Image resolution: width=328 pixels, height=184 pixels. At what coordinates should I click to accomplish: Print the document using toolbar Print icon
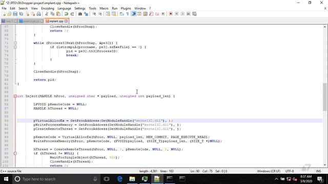(x=39, y=14)
